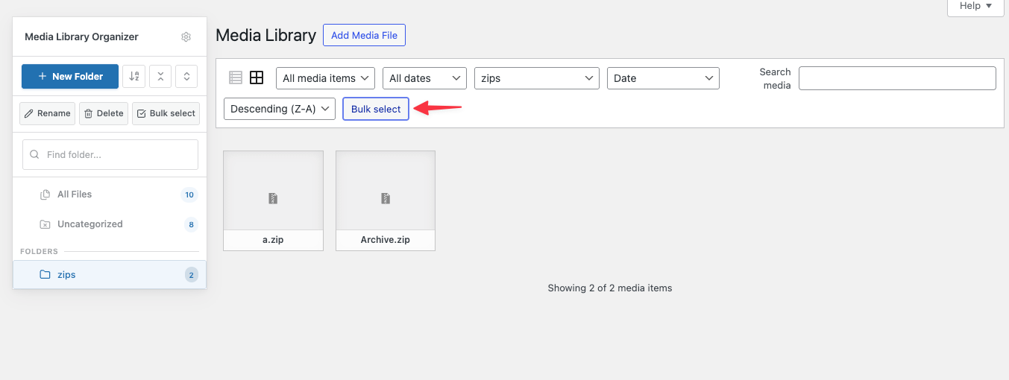Select the a.zip thumbnail

click(x=273, y=200)
